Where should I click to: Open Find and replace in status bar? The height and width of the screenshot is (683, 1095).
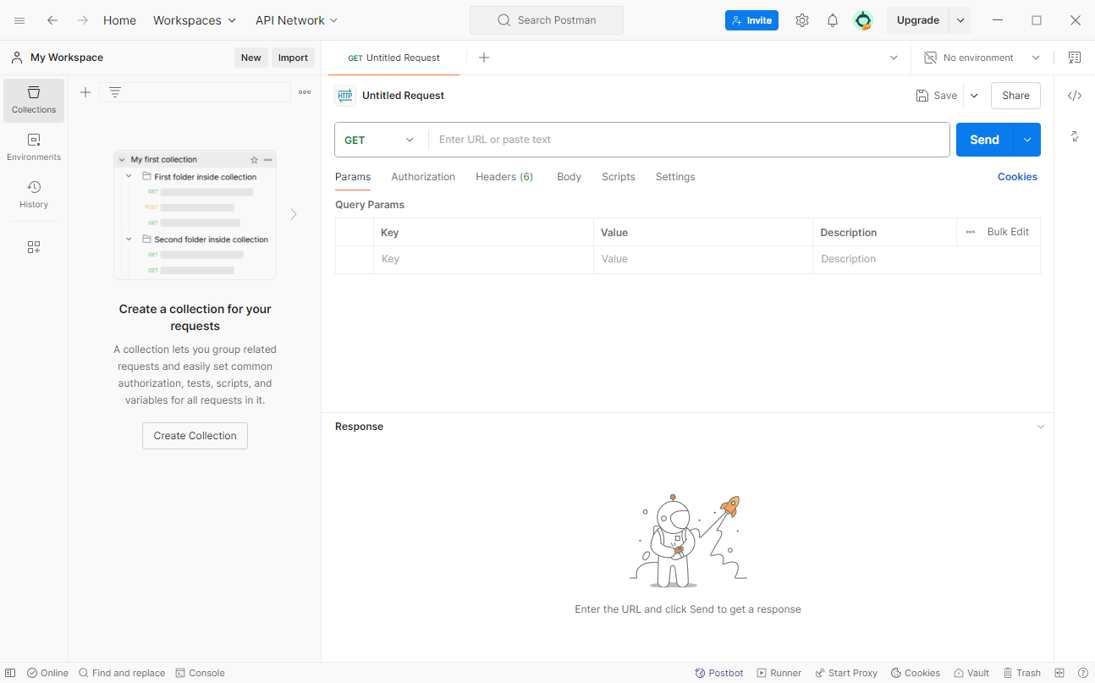[122, 673]
